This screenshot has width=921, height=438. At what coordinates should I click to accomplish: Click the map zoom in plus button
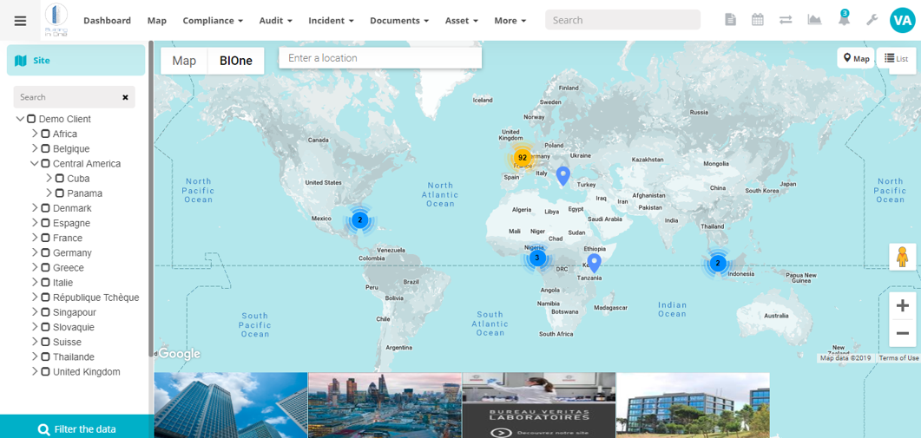click(x=903, y=305)
